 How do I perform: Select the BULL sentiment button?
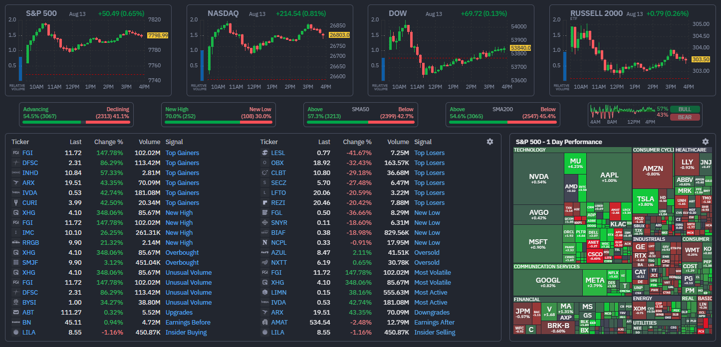click(685, 109)
